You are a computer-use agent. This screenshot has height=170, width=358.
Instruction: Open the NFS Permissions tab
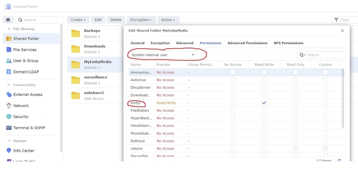tap(288, 43)
